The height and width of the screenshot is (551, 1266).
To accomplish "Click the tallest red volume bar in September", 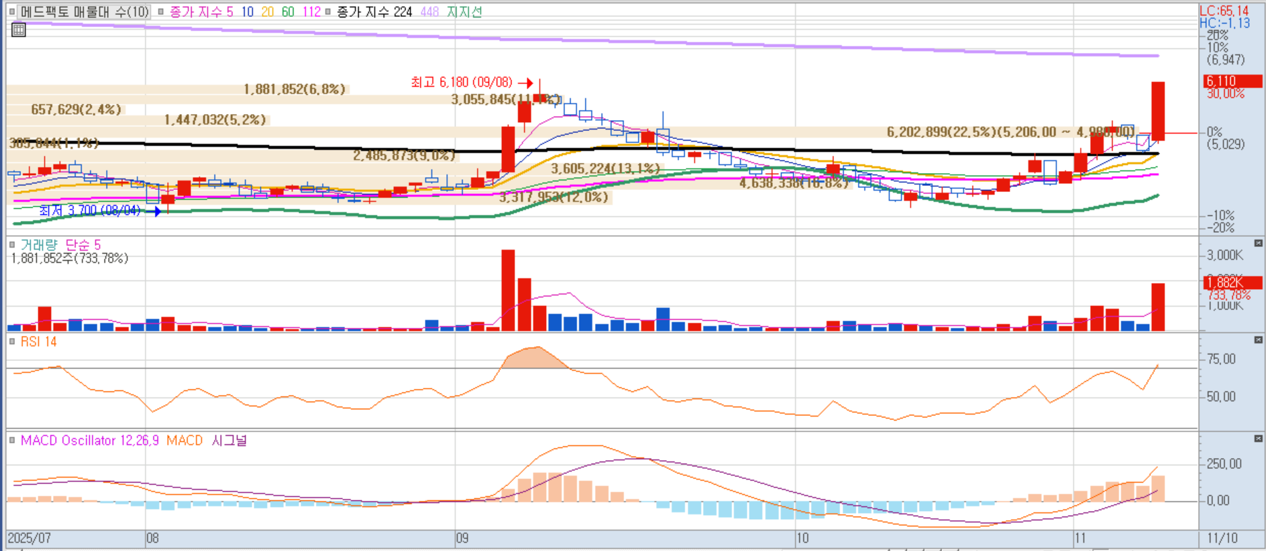I will [508, 290].
